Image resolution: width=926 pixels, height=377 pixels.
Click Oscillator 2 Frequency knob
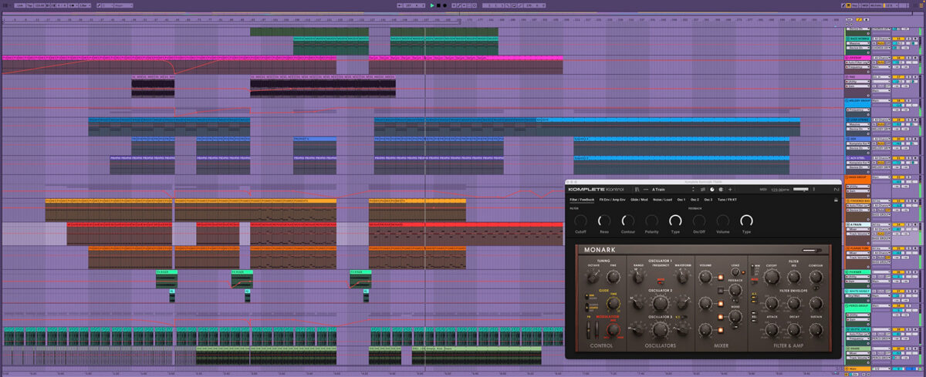click(660, 303)
